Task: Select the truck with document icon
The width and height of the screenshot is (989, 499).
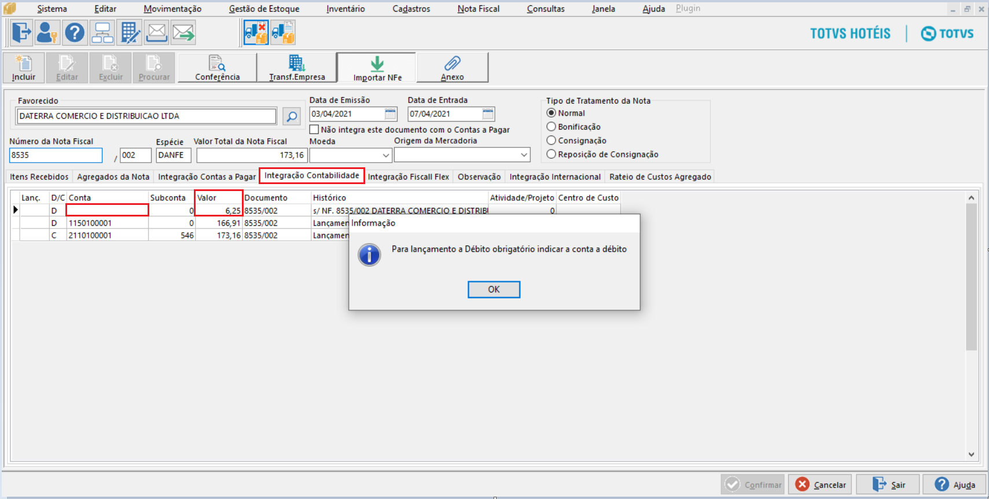Action: 283,32
